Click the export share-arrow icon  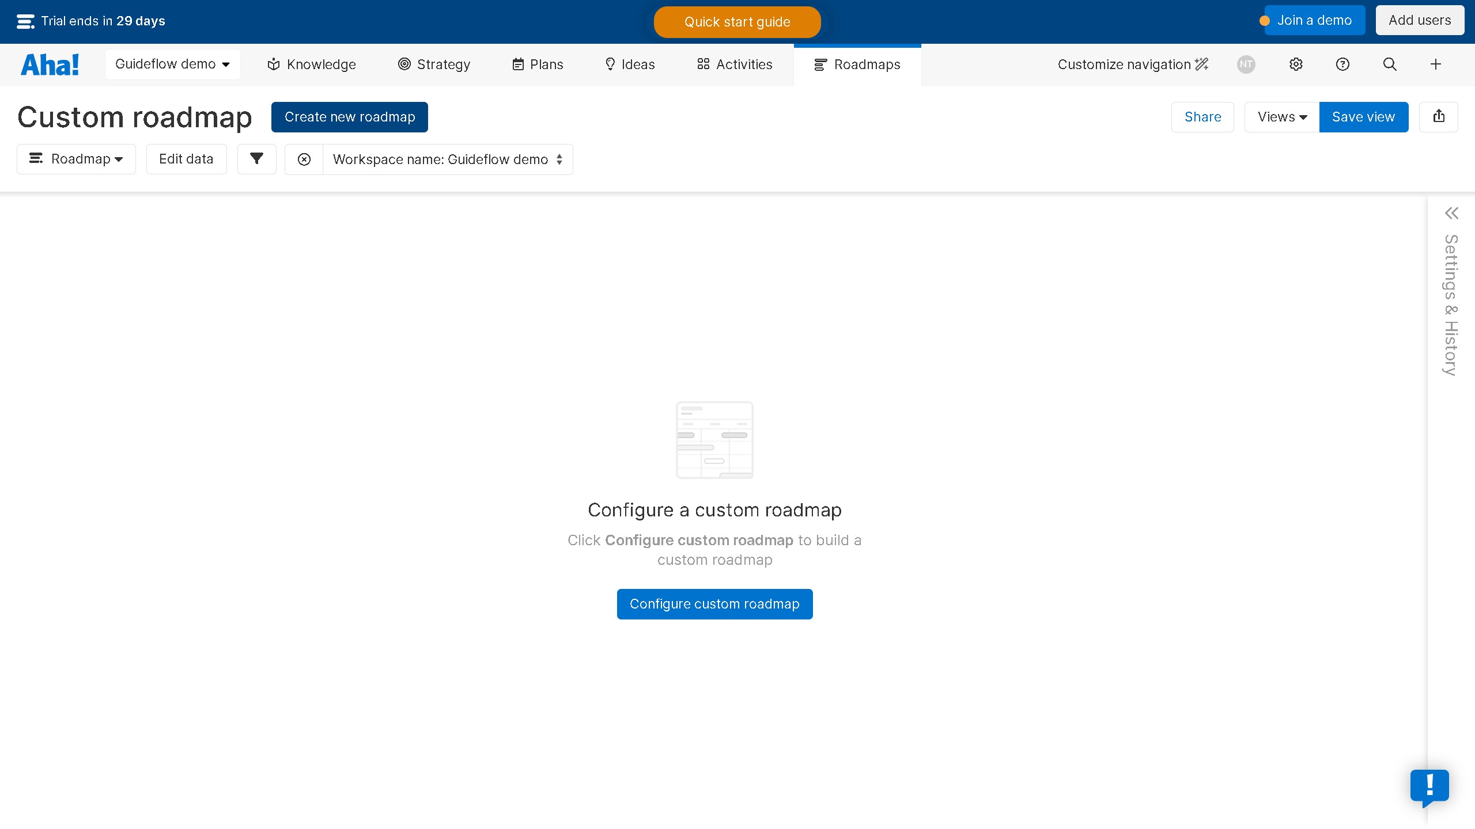pyautogui.click(x=1439, y=117)
